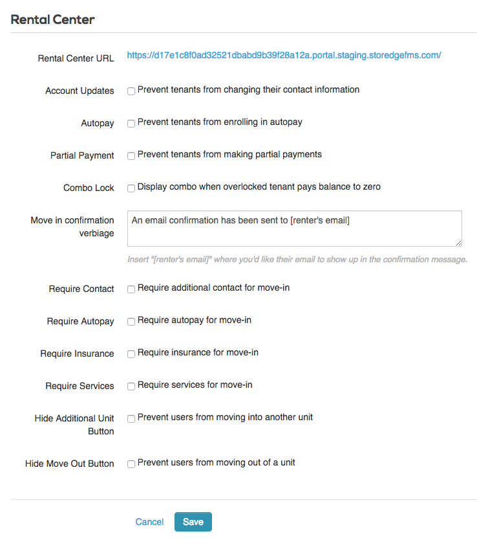Enable require autopay for move-in

coord(131,322)
